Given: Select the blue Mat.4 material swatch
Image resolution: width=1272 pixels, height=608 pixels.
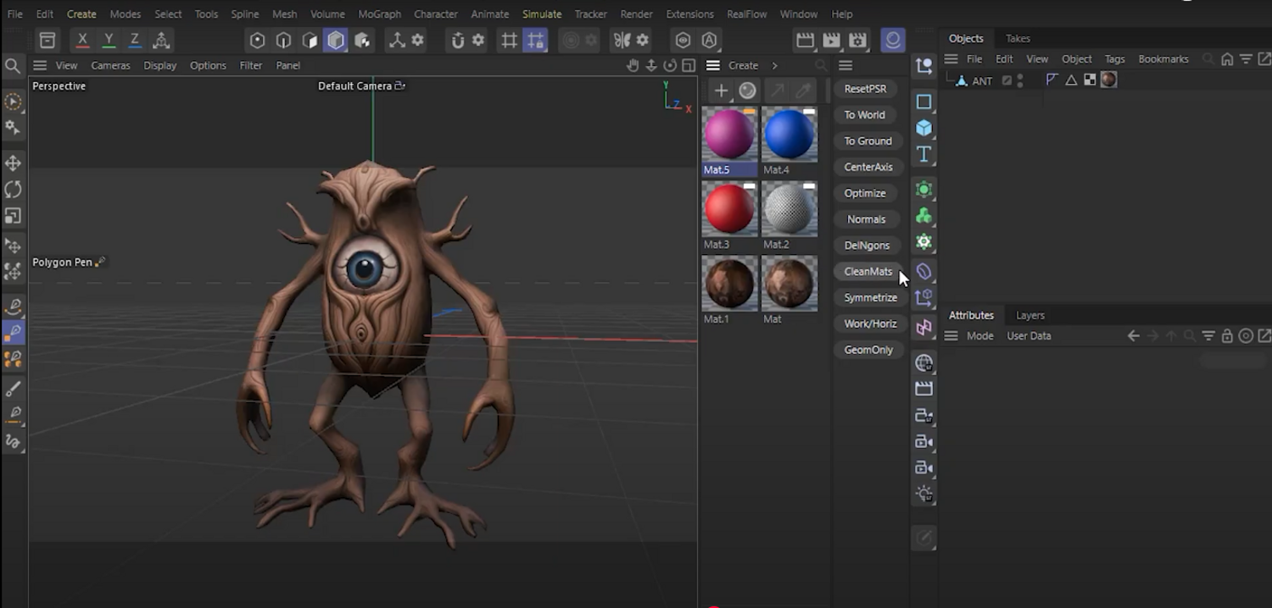Looking at the screenshot, I should point(789,135).
